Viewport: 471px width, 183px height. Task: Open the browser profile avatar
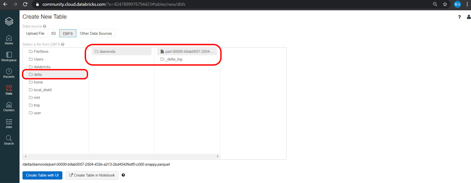[457, 5]
